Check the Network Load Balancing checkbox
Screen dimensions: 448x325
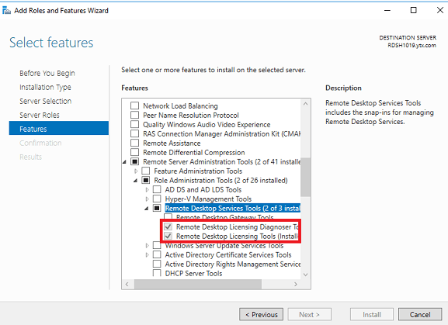coord(134,105)
